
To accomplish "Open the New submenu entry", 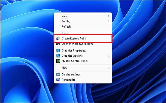I will pos(83,68).
